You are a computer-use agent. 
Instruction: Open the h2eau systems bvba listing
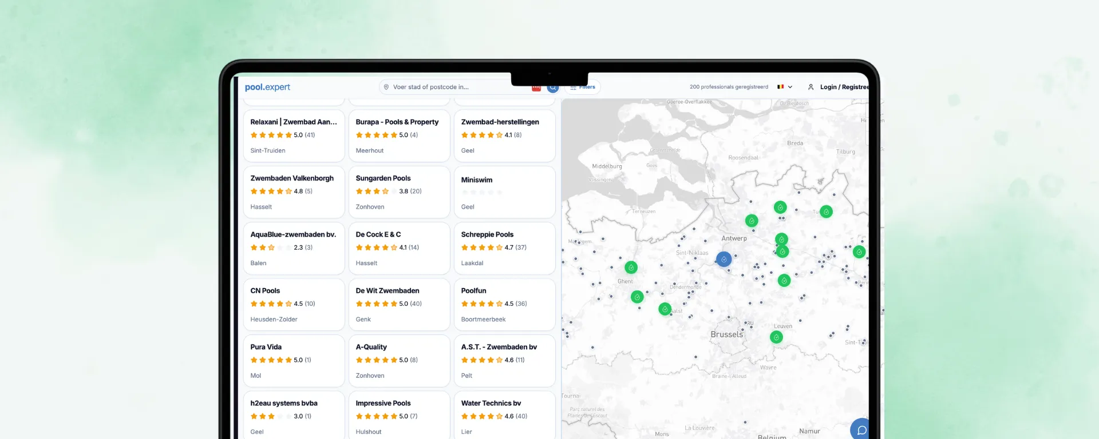click(294, 415)
